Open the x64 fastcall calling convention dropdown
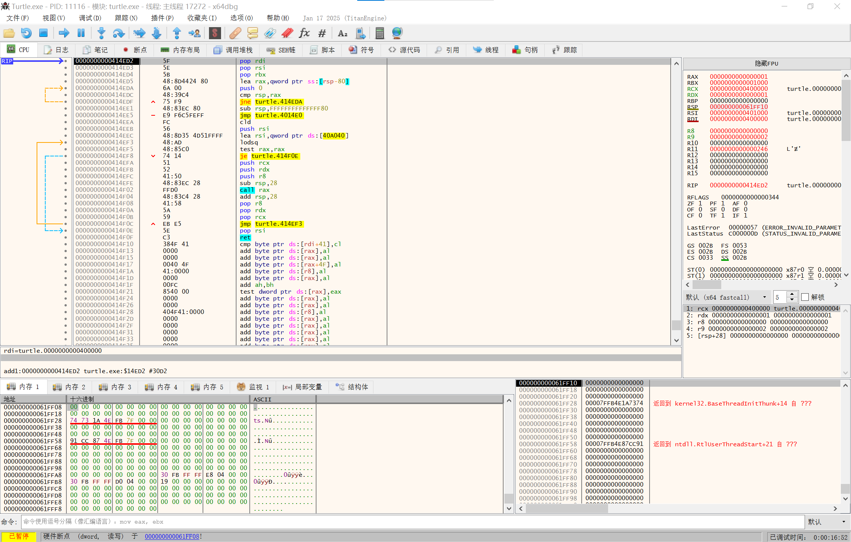851x542 pixels. (x=726, y=297)
